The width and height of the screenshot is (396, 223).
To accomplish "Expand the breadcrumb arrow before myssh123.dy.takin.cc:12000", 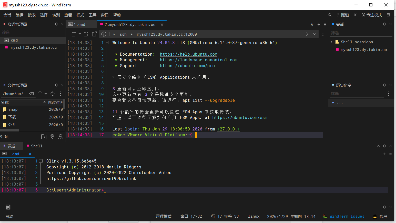I will [132, 34].
